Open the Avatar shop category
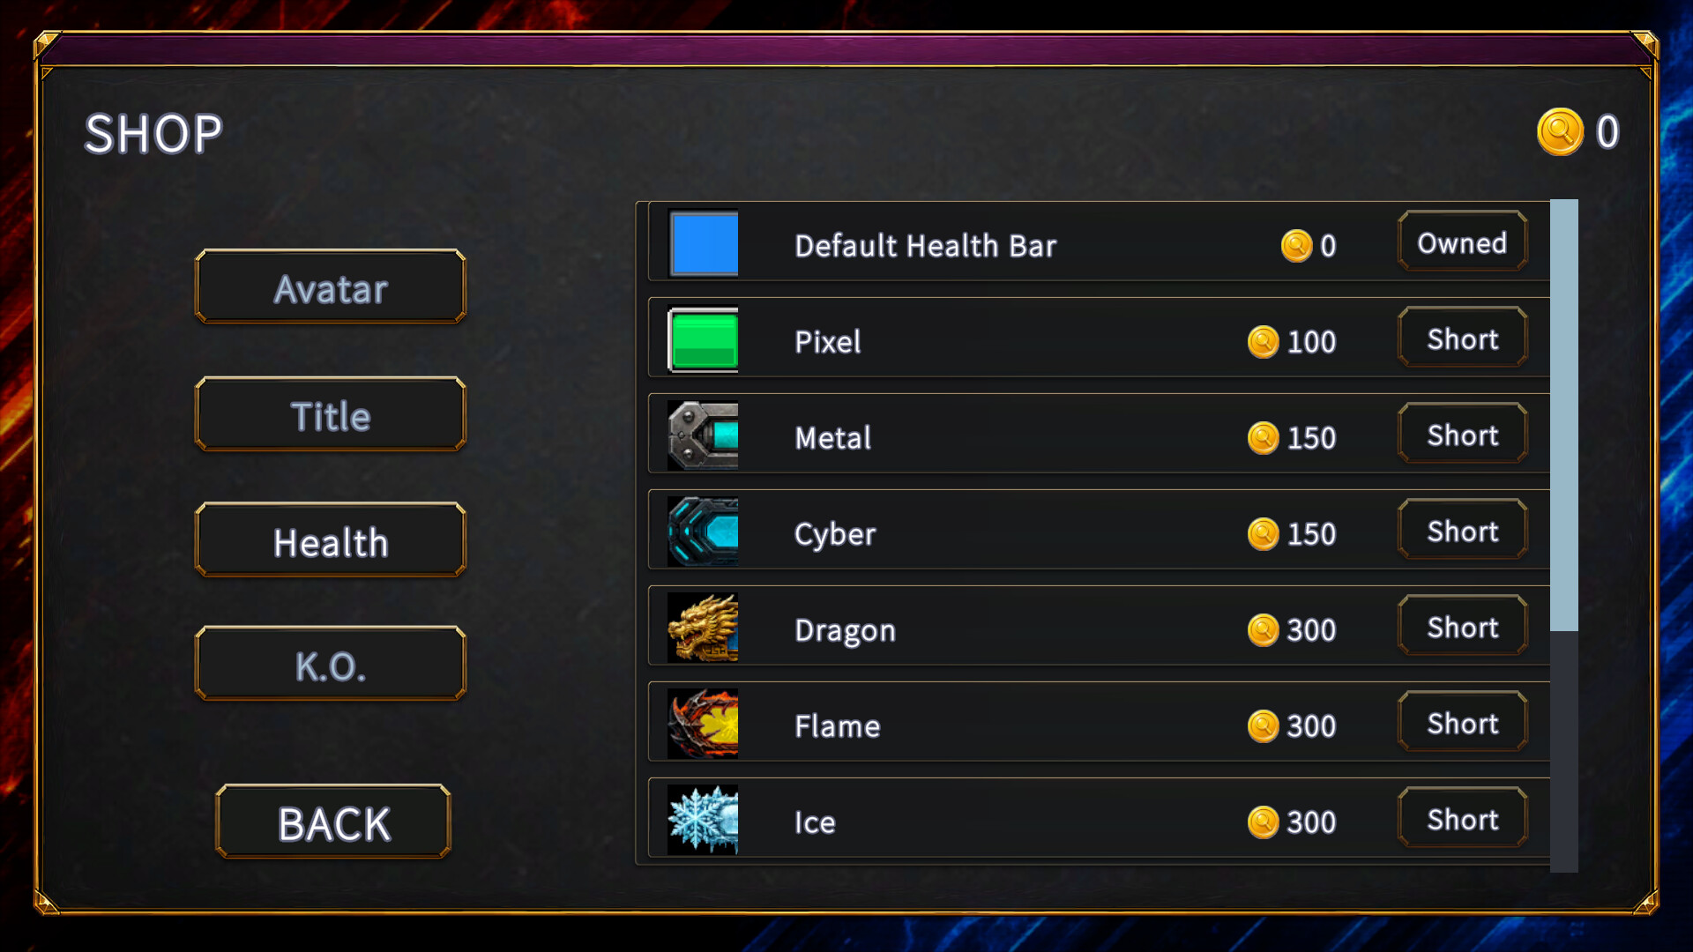 (x=331, y=287)
